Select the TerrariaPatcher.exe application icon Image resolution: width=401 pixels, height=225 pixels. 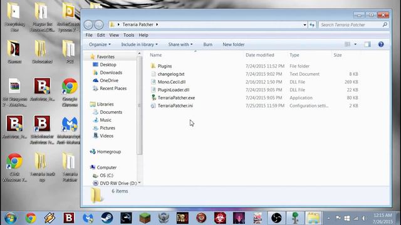[x=153, y=97]
